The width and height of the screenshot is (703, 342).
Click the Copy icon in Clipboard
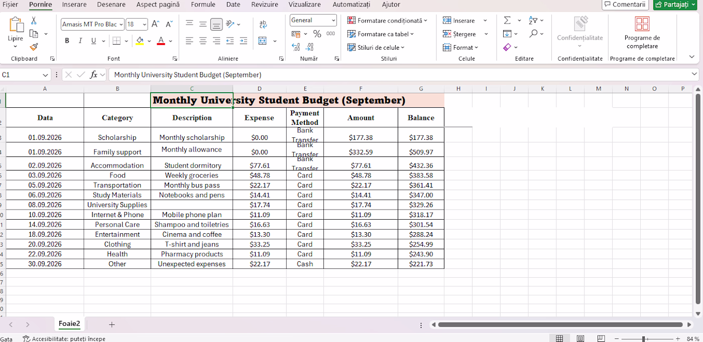(34, 34)
